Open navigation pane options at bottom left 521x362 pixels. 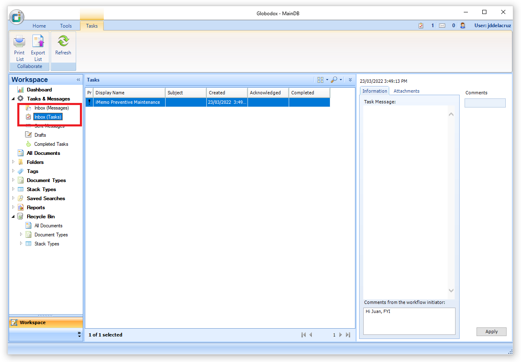click(79, 335)
